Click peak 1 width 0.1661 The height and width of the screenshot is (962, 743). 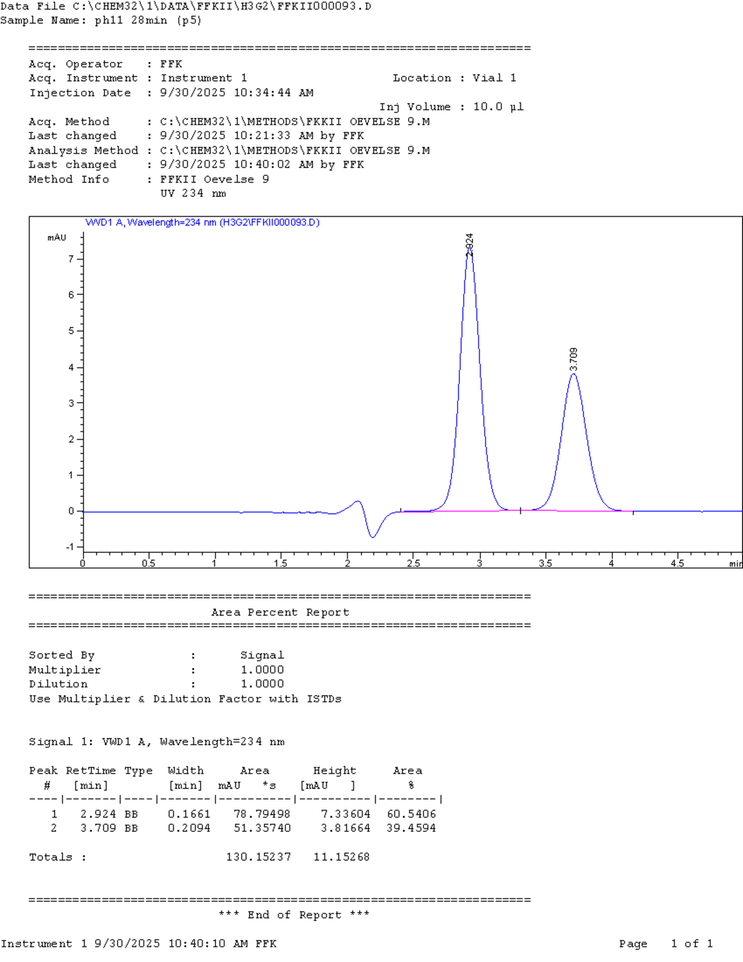[x=189, y=814]
